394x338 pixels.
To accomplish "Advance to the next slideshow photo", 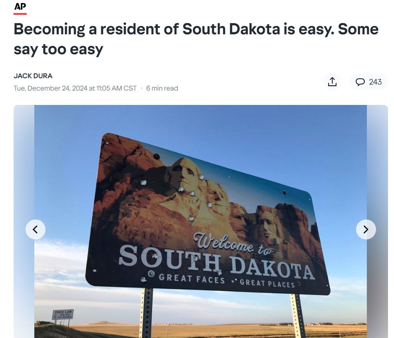I will (x=366, y=229).
